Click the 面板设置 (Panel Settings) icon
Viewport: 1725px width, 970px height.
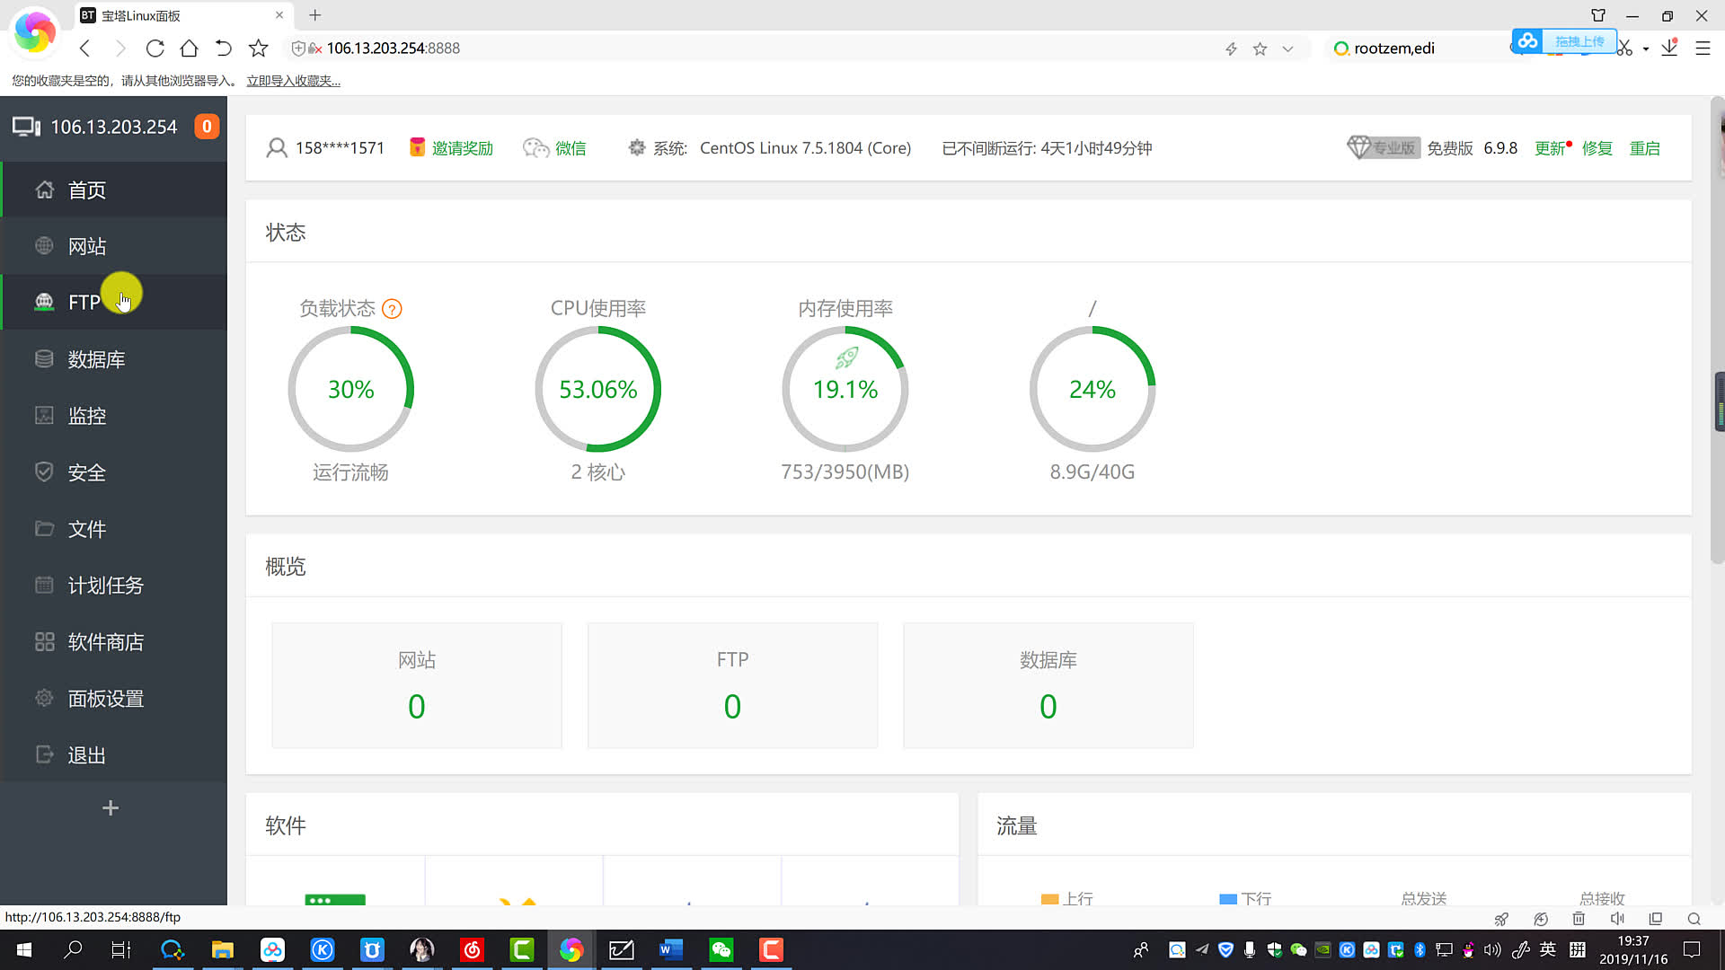44,698
